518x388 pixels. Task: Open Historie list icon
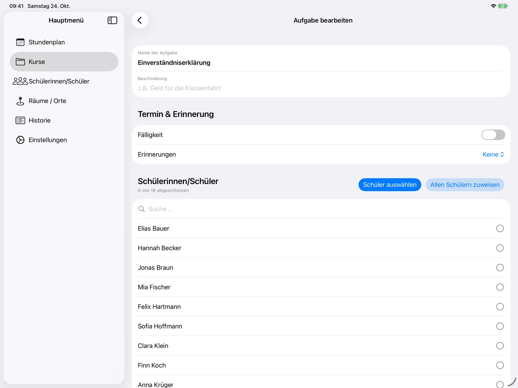point(20,120)
